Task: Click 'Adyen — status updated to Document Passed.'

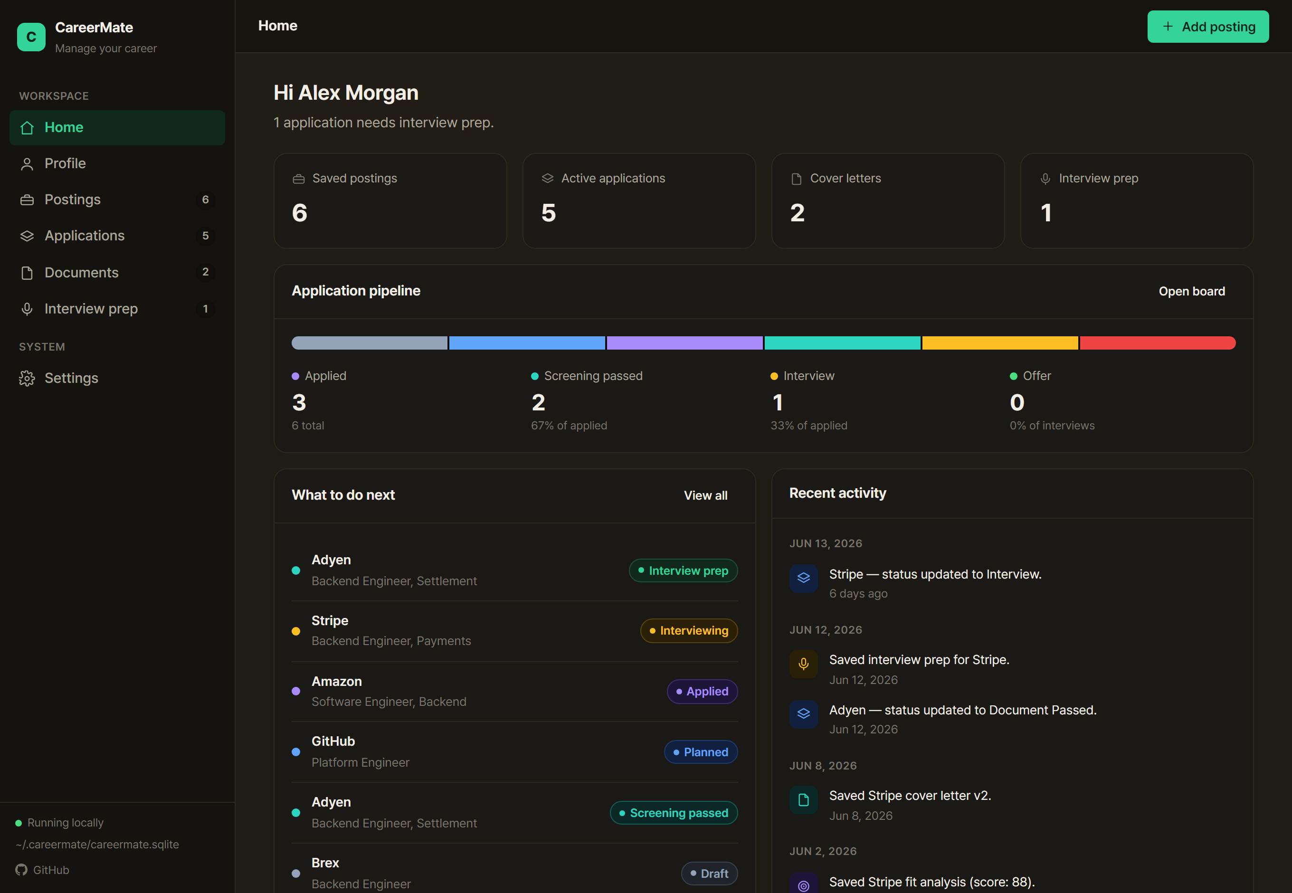Action: pos(963,710)
